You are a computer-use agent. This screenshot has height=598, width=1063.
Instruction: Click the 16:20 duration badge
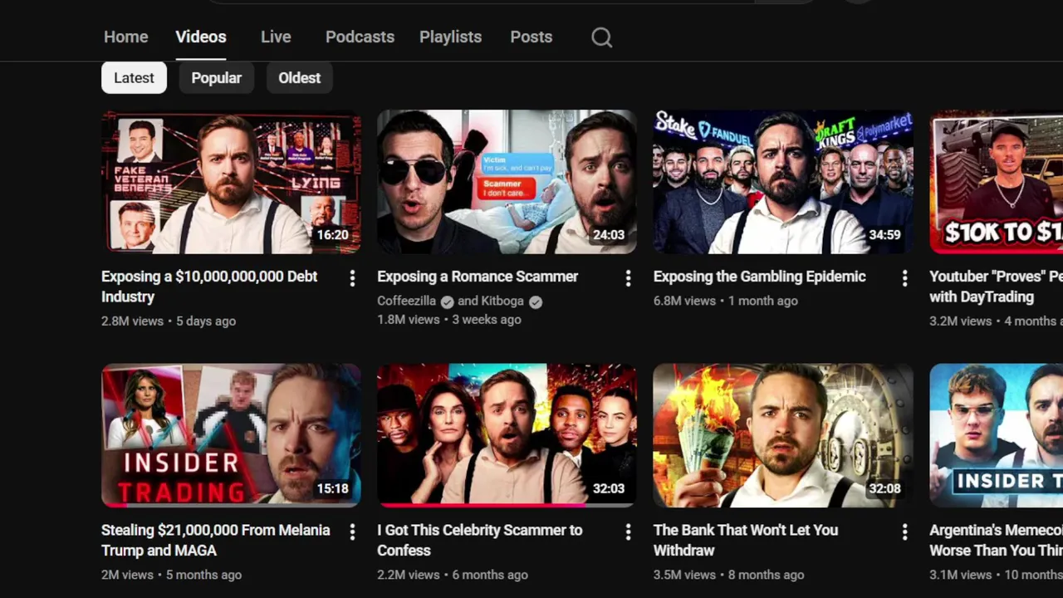pyautogui.click(x=332, y=235)
